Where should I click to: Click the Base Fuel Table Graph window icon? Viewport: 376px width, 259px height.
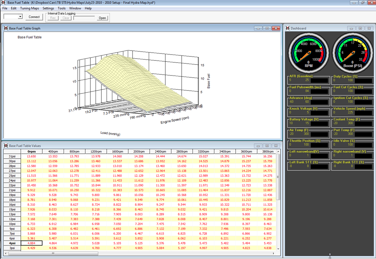pyautogui.click(x=6, y=28)
